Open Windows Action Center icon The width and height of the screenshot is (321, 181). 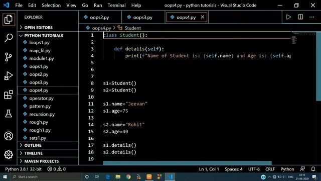coord(314,177)
